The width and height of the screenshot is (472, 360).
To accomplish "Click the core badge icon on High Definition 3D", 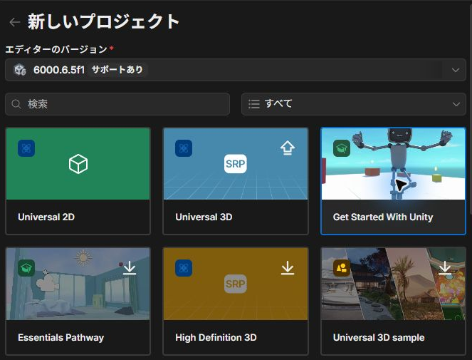I will (x=184, y=268).
